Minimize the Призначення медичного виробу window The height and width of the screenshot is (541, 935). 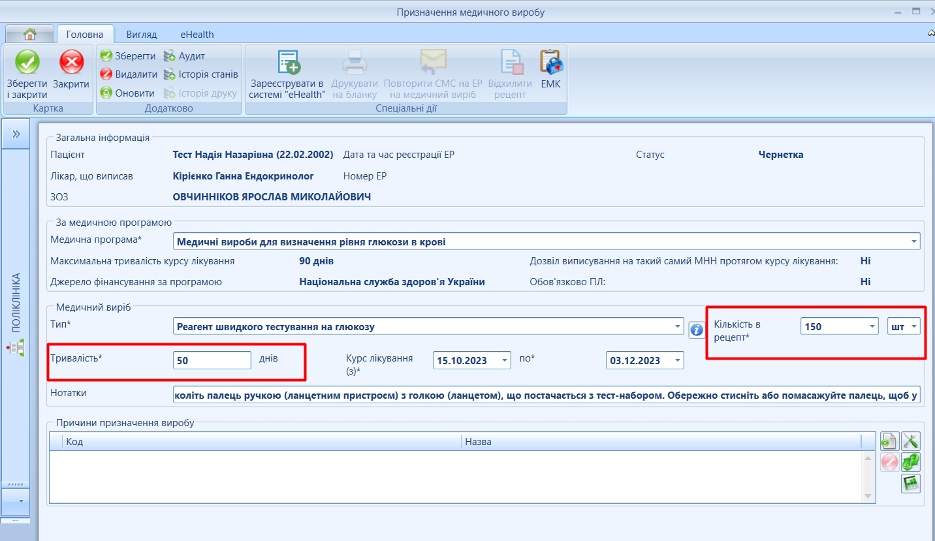click(896, 12)
